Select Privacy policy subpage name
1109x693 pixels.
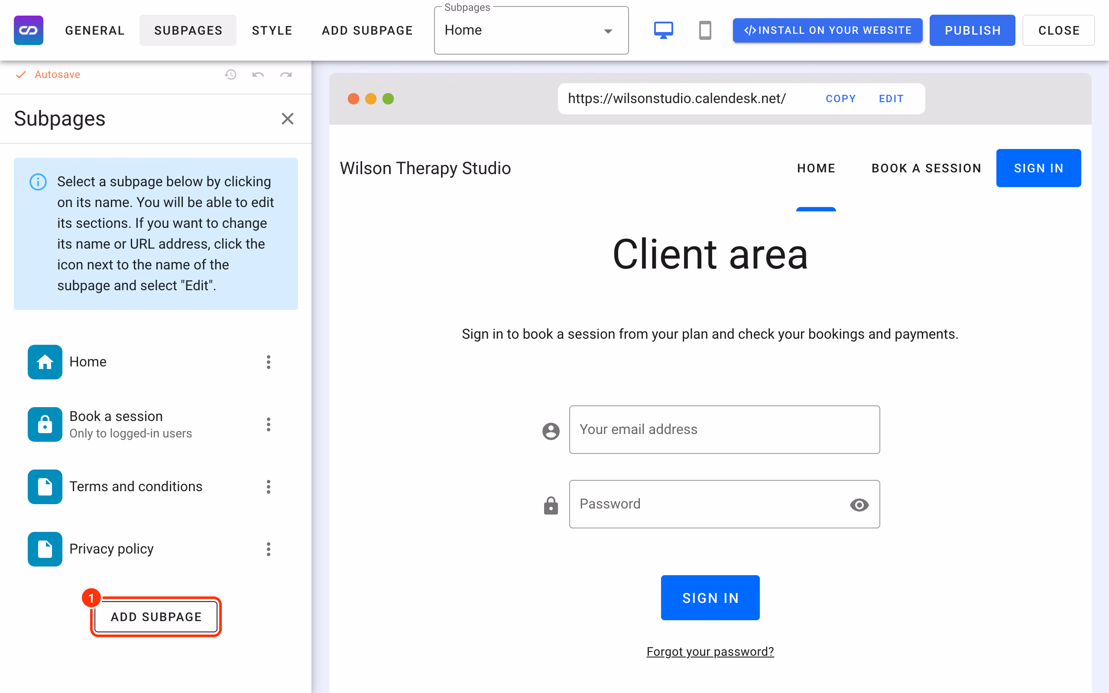(111, 549)
